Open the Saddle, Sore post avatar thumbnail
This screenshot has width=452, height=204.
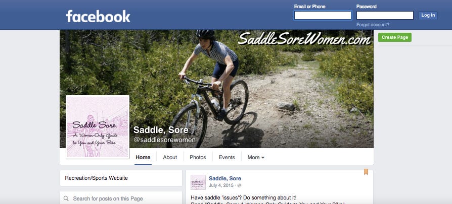click(198, 182)
